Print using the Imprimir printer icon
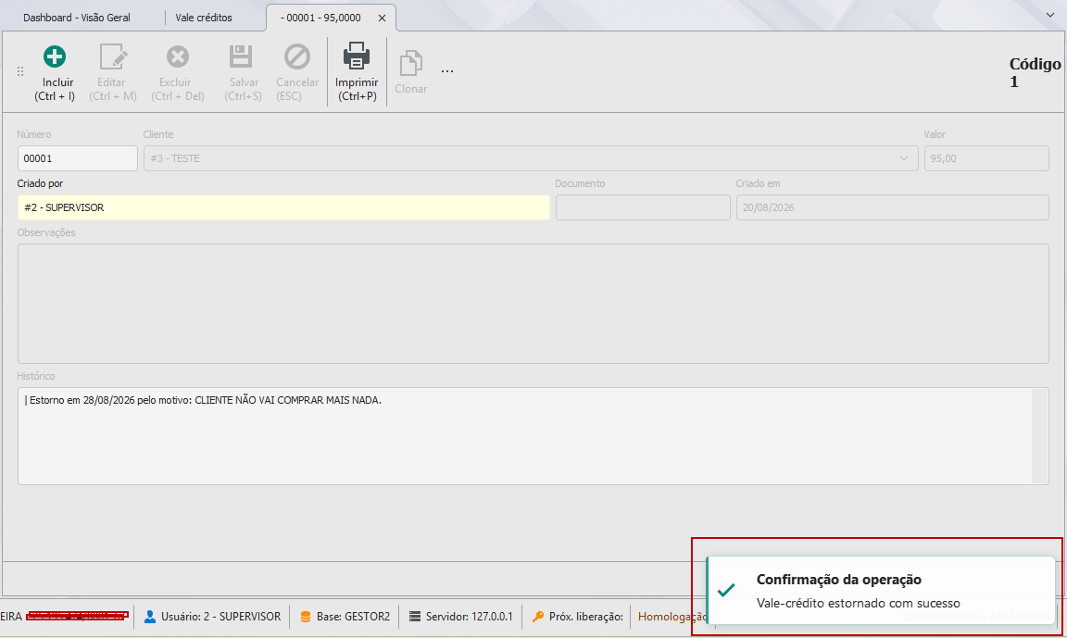 (357, 56)
